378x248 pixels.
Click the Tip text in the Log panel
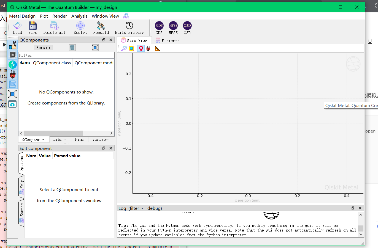pyautogui.click(x=237, y=230)
